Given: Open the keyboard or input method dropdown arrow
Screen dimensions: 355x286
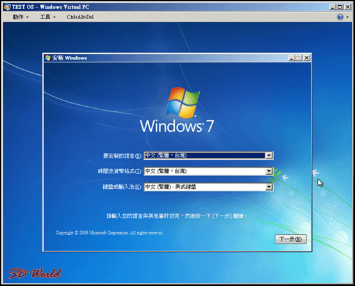Looking at the screenshot, I should [268, 187].
